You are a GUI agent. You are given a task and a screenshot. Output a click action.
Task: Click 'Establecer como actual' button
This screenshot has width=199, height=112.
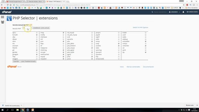tap(41, 28)
